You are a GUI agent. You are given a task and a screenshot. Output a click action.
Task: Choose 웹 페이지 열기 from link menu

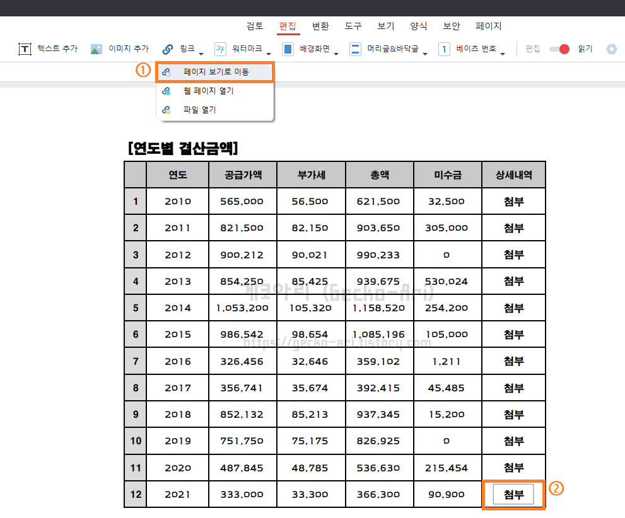point(215,91)
